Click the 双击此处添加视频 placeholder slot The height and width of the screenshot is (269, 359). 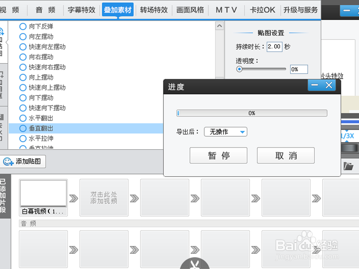[x=104, y=198]
